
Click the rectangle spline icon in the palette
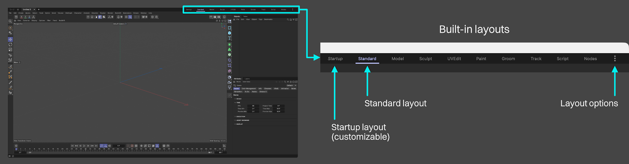(230, 28)
